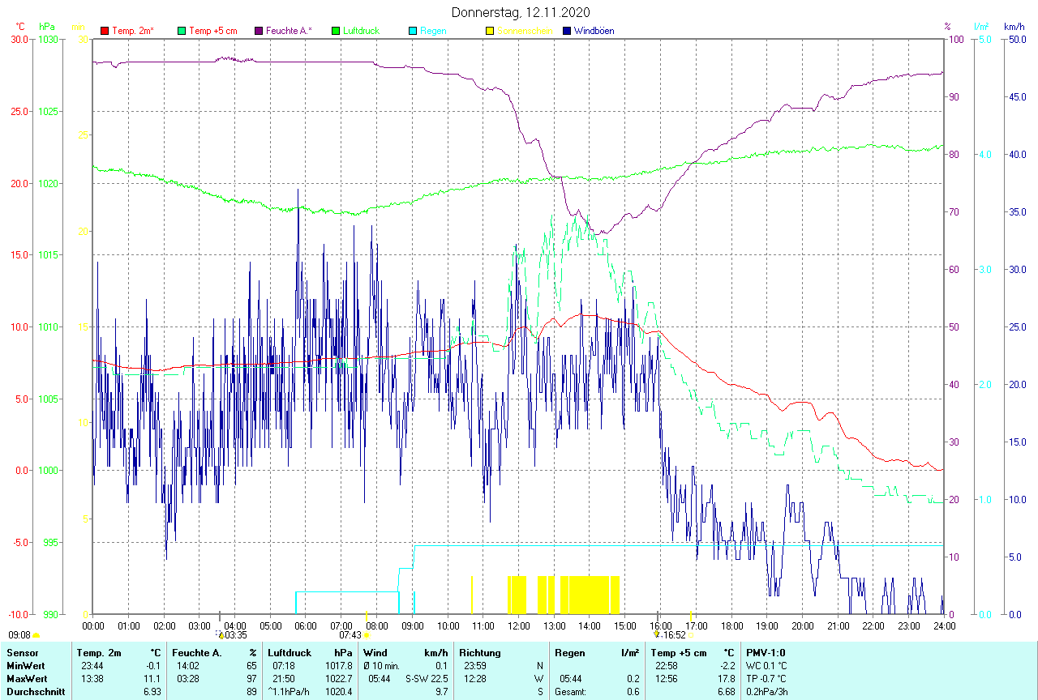Click the red Temp. 2m legend swatch
The width and height of the screenshot is (1038, 700).
pos(105,31)
